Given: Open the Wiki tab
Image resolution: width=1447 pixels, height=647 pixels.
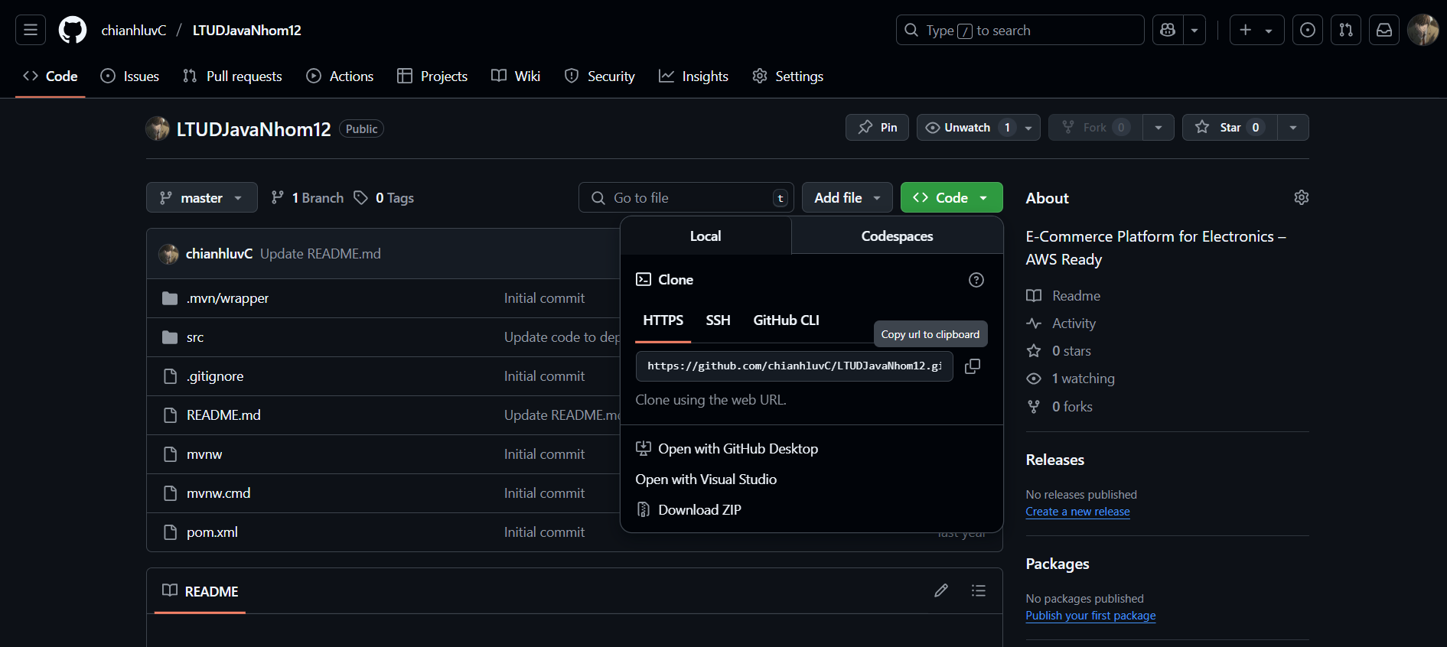Looking at the screenshot, I should [516, 76].
